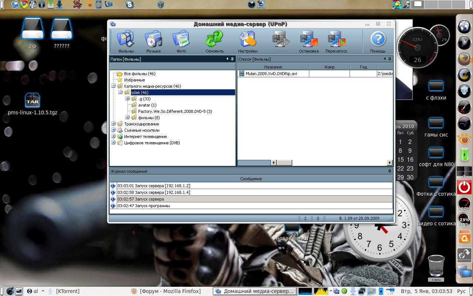This screenshot has height=296, width=473.
Task: Stop the server with Остановка icon
Action: tap(309, 41)
